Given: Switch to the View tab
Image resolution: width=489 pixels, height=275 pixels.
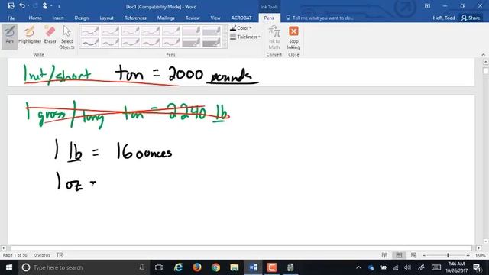Looking at the screenshot, I should tap(215, 18).
